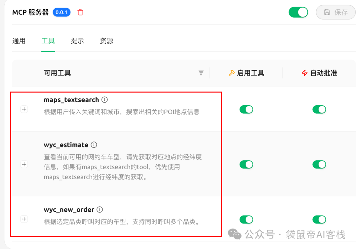Image resolution: width=357 pixels, height=249 pixels.
Task: Open the 提示 tab
Action: [77, 41]
